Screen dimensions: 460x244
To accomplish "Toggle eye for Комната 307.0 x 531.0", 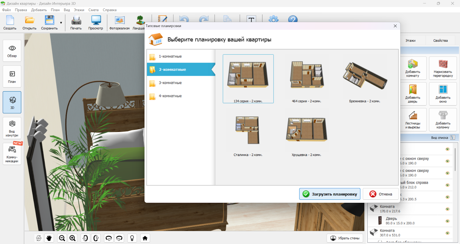I will point(447,233).
